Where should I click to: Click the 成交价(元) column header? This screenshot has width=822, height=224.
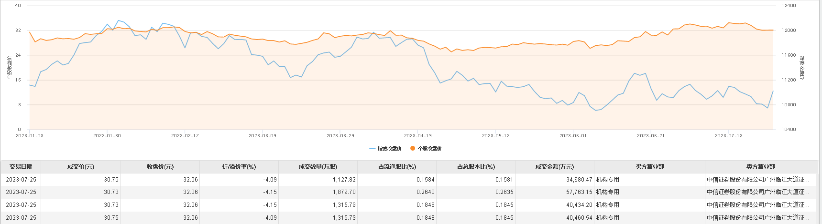pos(81,167)
